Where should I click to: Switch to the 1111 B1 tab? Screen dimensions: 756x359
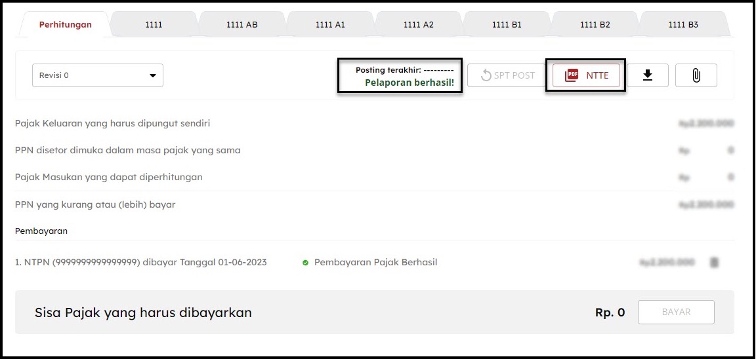point(507,25)
